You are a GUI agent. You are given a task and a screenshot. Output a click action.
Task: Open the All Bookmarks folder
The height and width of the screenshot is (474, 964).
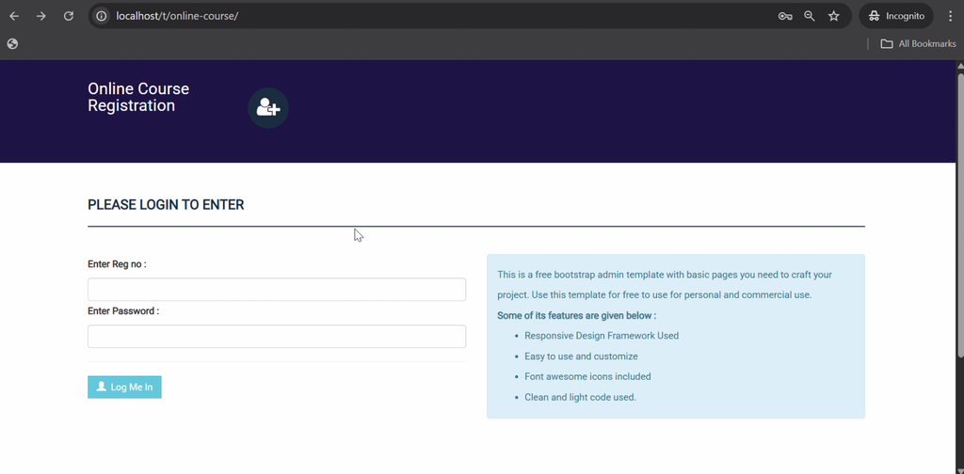pyautogui.click(x=918, y=43)
